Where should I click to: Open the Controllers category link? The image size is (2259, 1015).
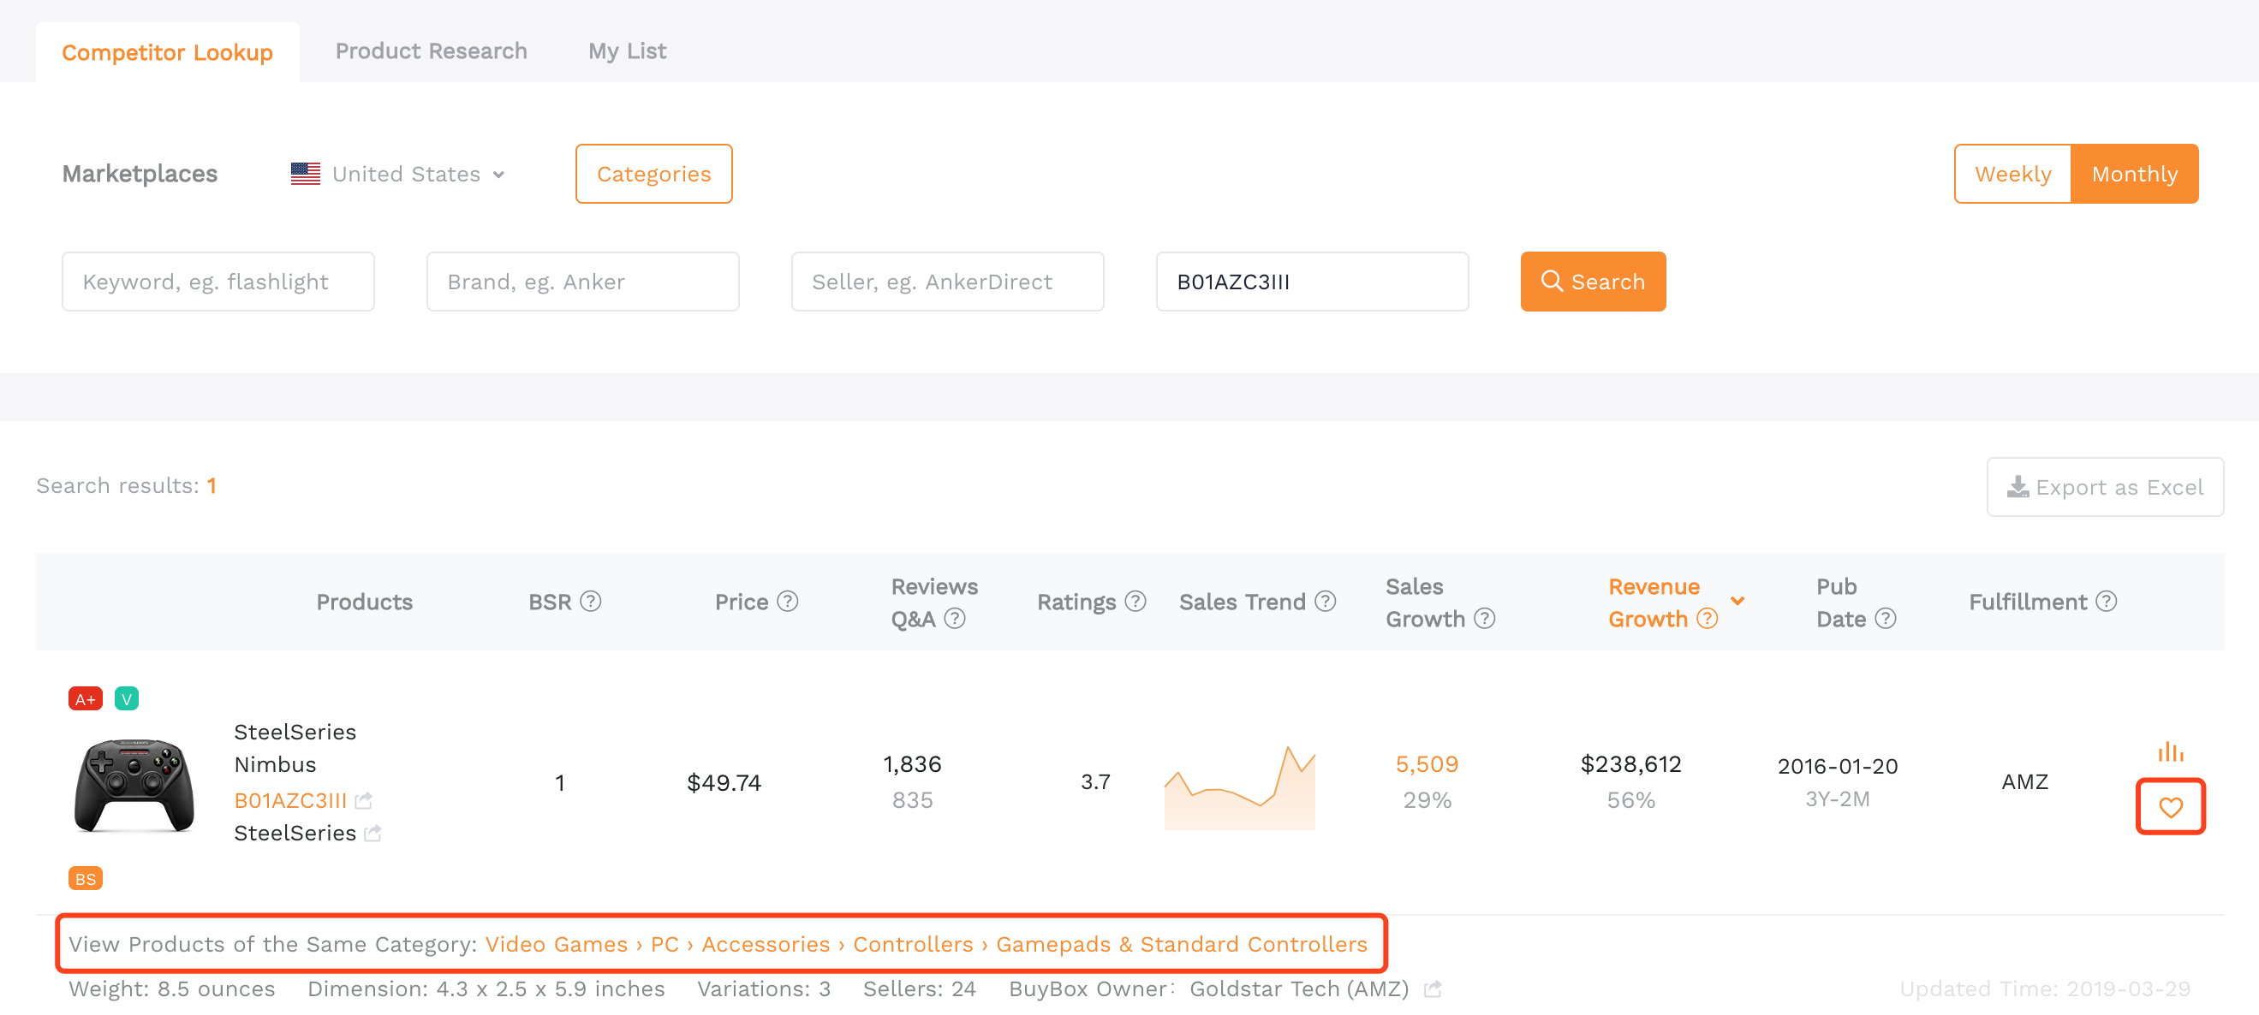912,944
